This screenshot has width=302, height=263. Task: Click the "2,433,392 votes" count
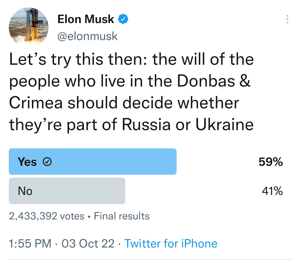(x=47, y=216)
